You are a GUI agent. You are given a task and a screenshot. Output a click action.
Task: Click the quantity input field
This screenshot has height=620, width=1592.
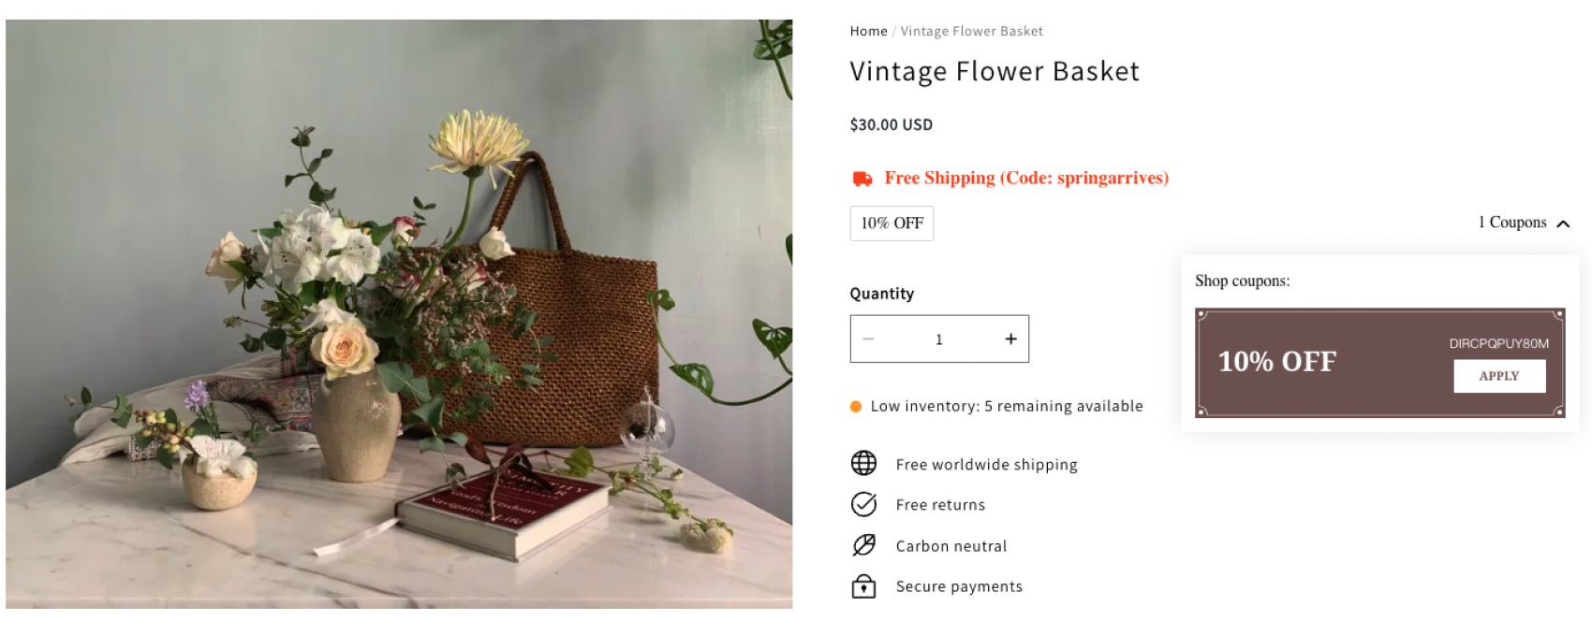(x=939, y=339)
